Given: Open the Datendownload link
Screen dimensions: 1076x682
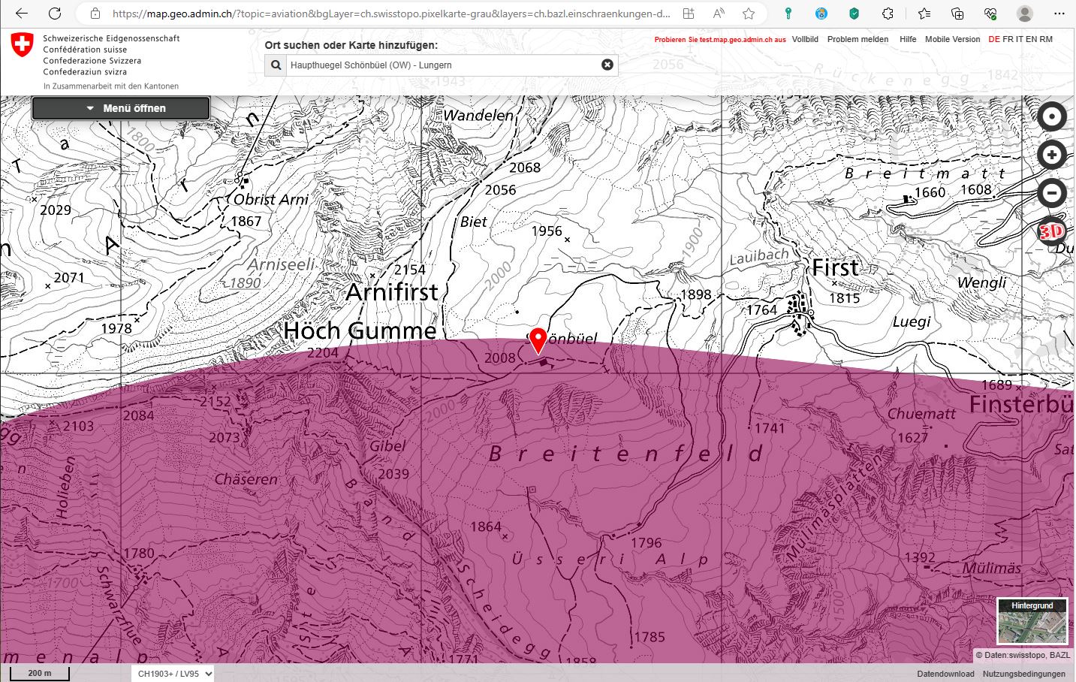Looking at the screenshot, I should coord(945,674).
